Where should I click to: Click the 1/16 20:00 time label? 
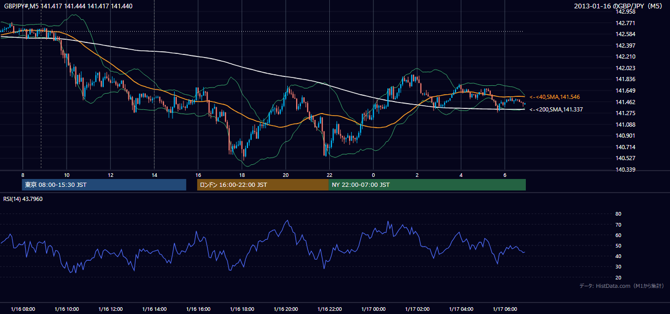pyautogui.click(x=286, y=309)
